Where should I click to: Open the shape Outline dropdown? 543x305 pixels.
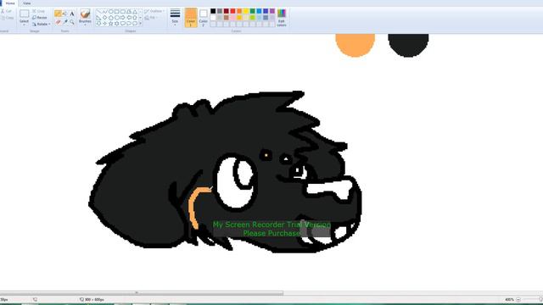[x=154, y=11]
